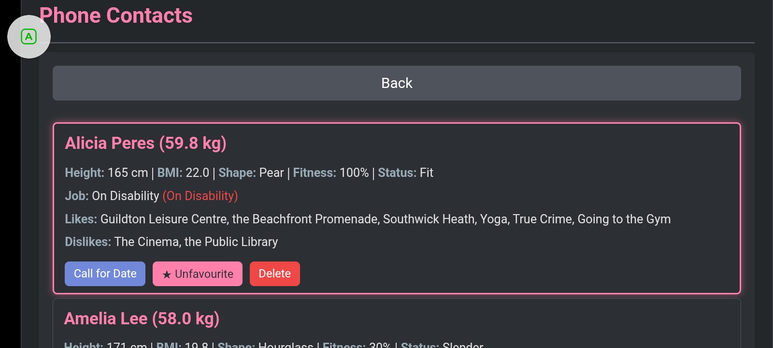
Task: Open the Amelia Lee contact heading
Action: tap(142, 319)
